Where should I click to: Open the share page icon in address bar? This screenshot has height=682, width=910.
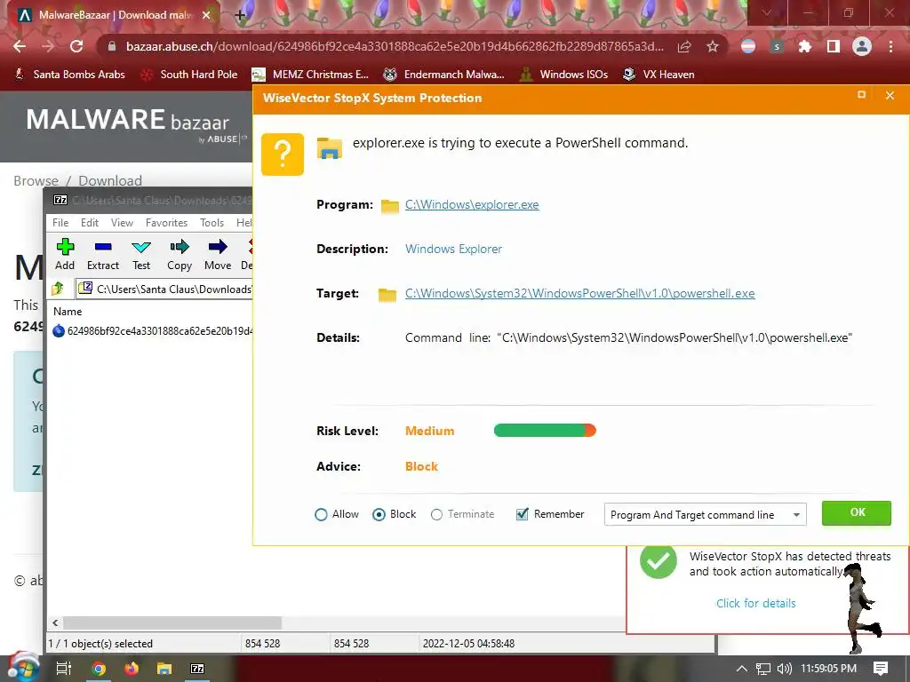tap(684, 46)
